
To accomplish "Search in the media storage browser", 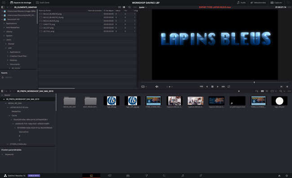I will coord(129,7).
